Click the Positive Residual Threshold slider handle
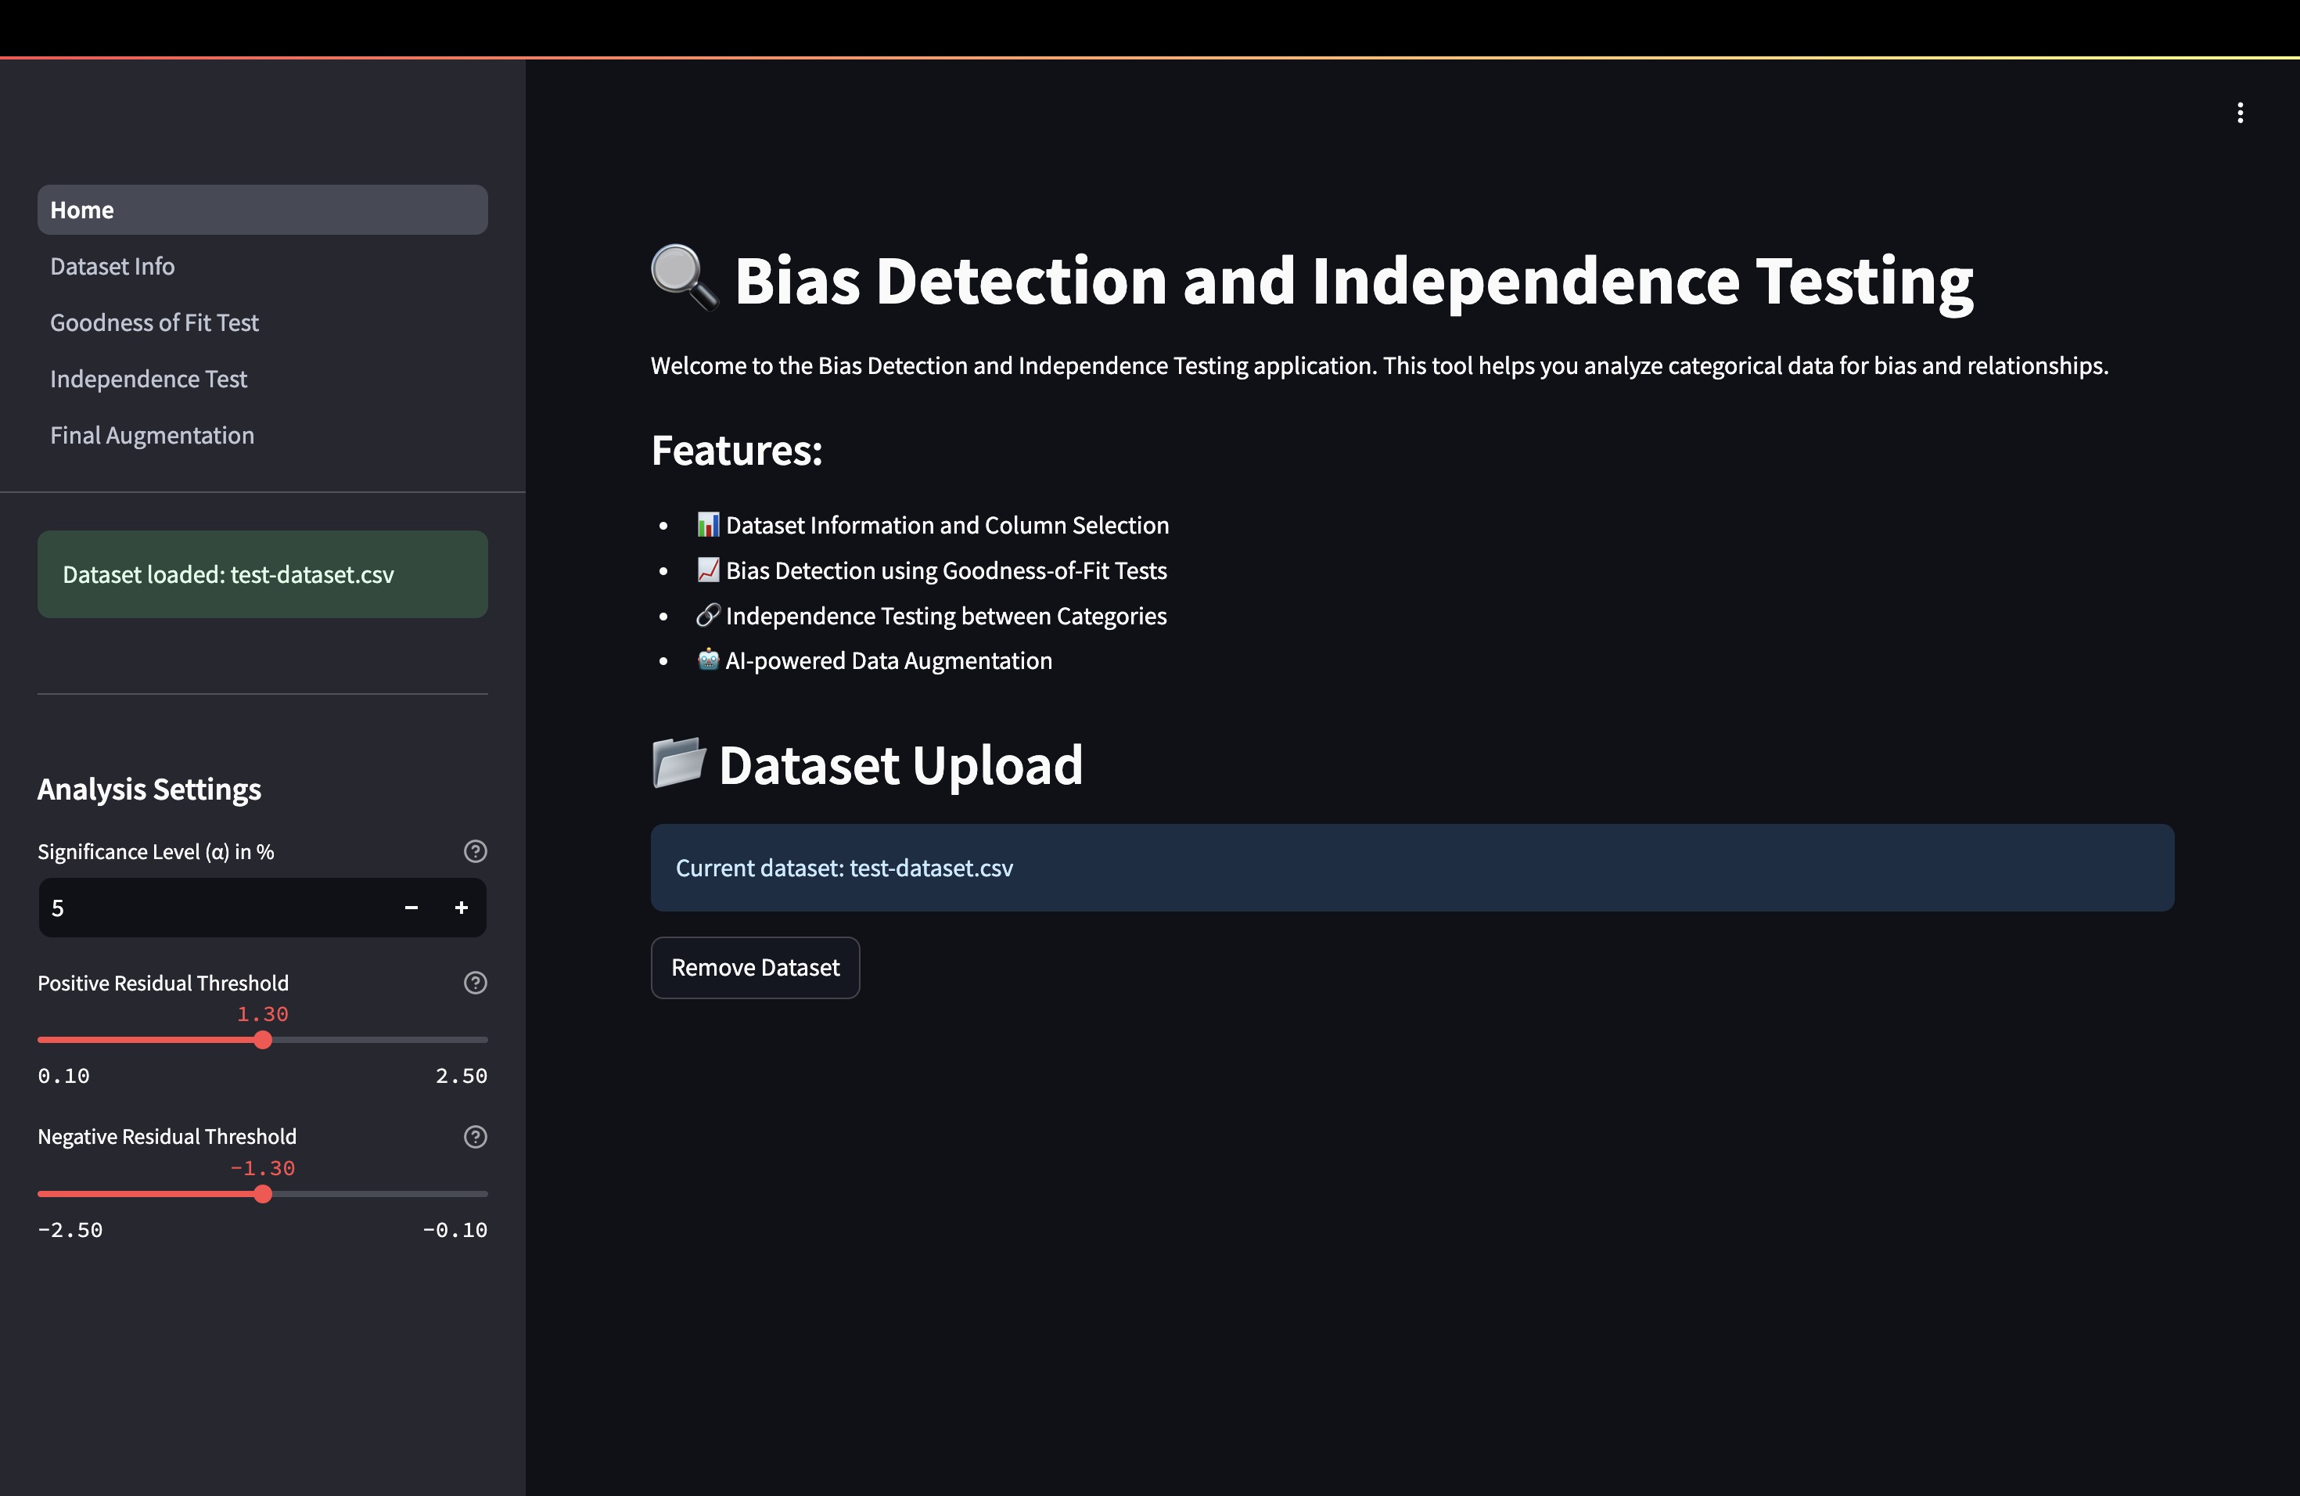This screenshot has width=2300, height=1496. tap(263, 1040)
